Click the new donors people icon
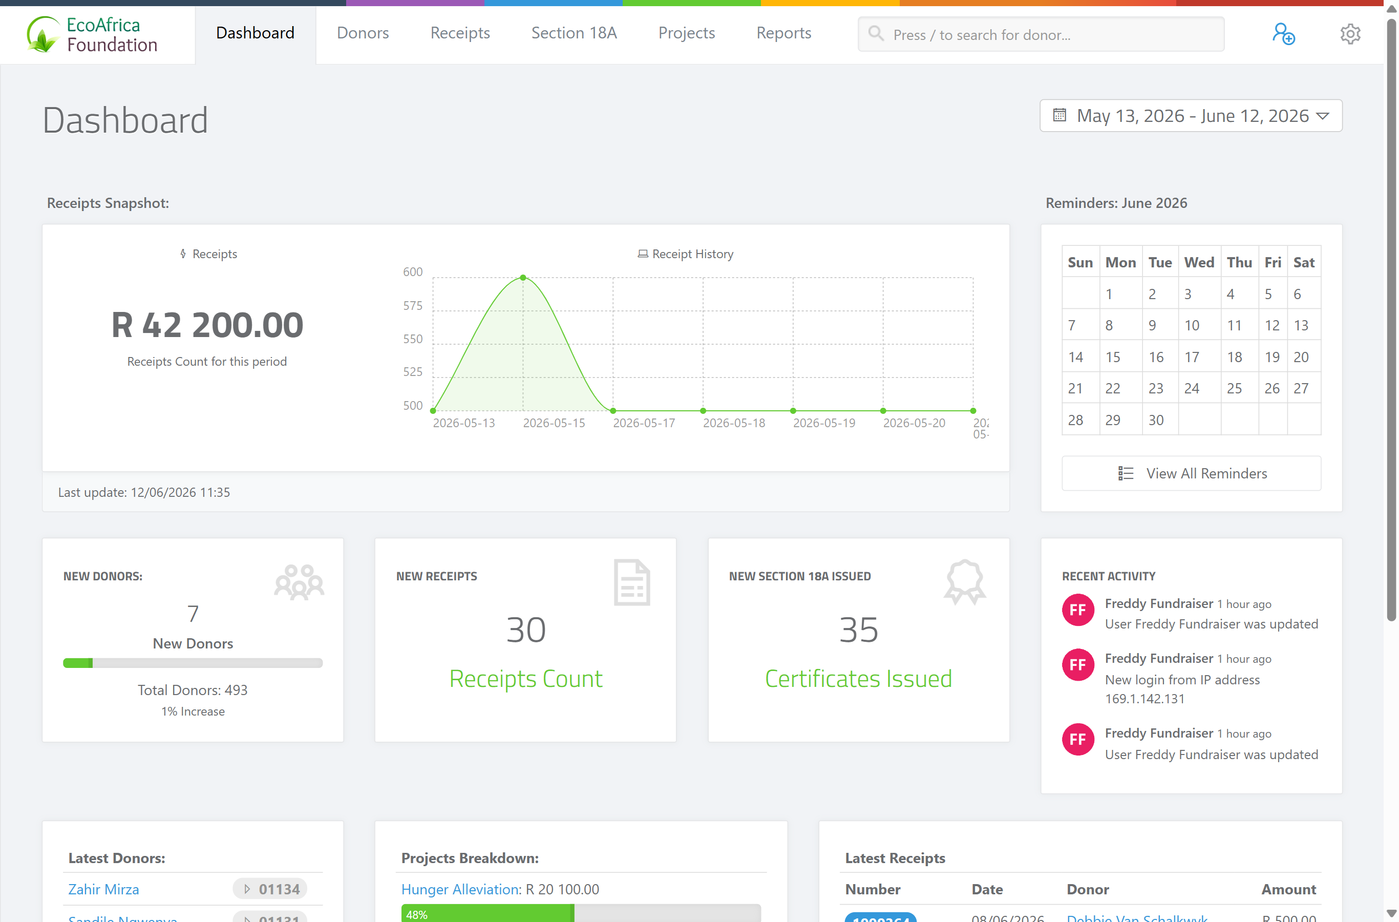Viewport: 1399px width, 922px height. [x=299, y=582]
